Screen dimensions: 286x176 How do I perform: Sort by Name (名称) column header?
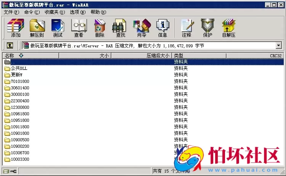tap(31, 55)
